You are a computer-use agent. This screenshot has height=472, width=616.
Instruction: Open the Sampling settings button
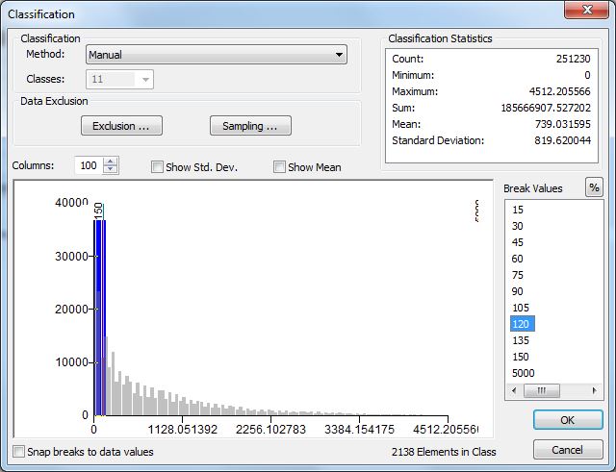click(250, 126)
